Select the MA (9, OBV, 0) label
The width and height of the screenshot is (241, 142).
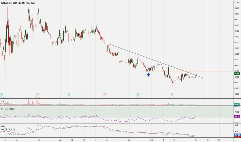8,129
